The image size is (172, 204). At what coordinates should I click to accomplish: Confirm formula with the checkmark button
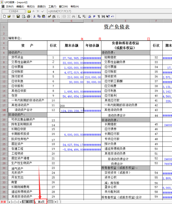pyautogui.click(x=43, y=11)
